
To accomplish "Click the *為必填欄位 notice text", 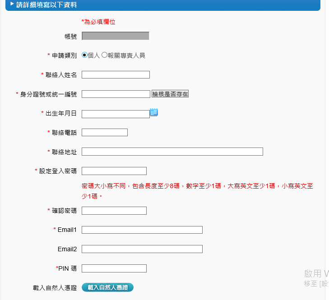I will [x=98, y=22].
